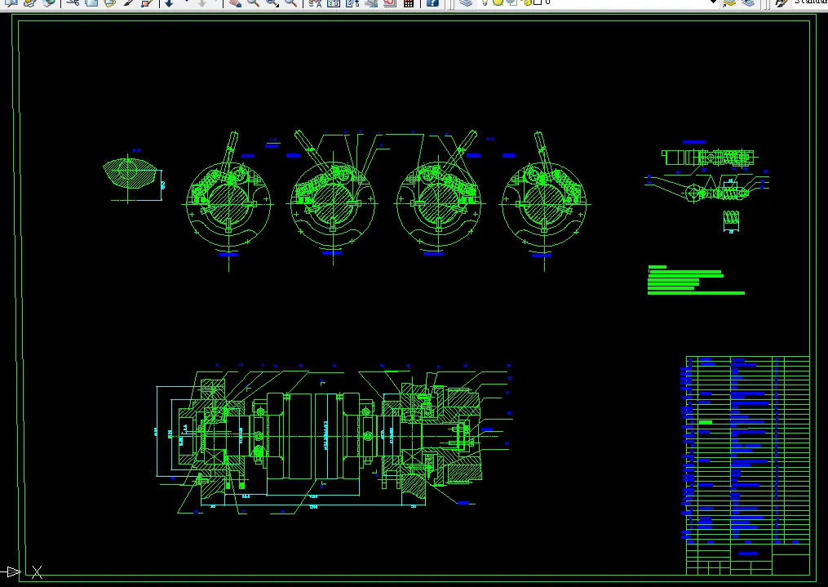
Task: Click the parts list table in the drawing
Action: point(747,465)
